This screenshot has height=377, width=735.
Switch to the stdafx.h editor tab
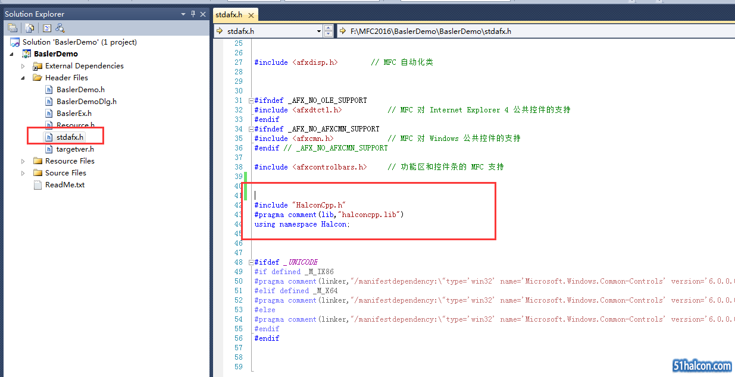pos(229,14)
